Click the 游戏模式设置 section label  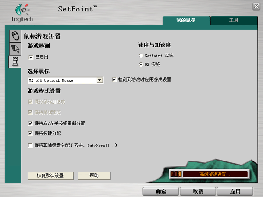(x=44, y=91)
